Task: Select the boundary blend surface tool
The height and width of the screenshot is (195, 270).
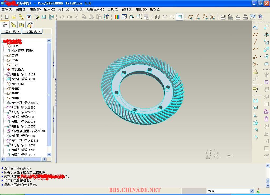Action: [x=266, y=57]
